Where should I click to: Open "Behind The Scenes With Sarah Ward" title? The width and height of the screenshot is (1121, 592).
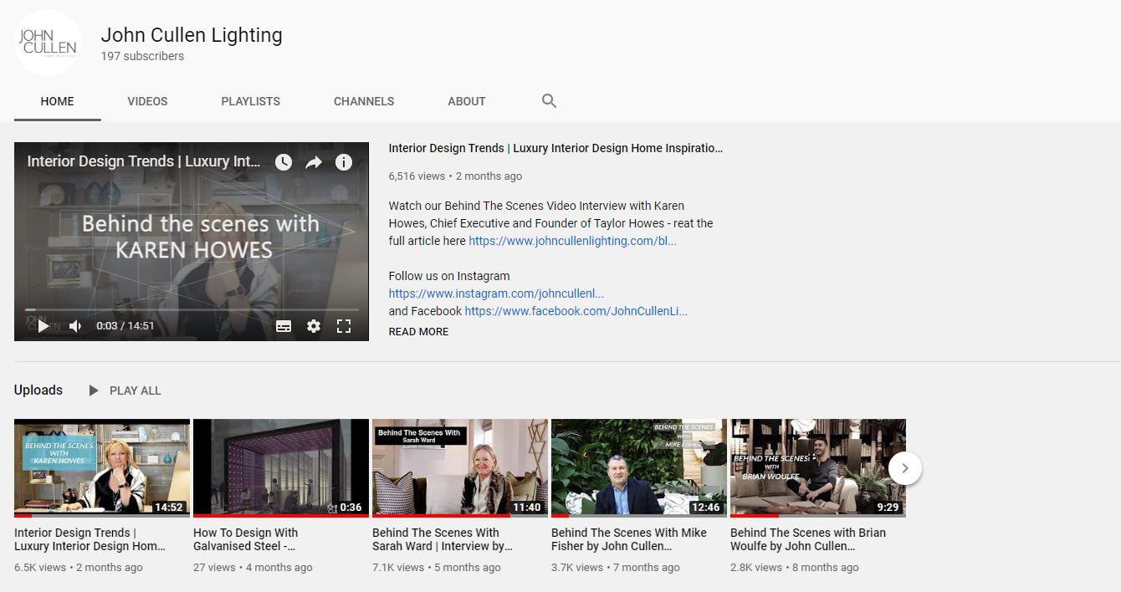[442, 539]
